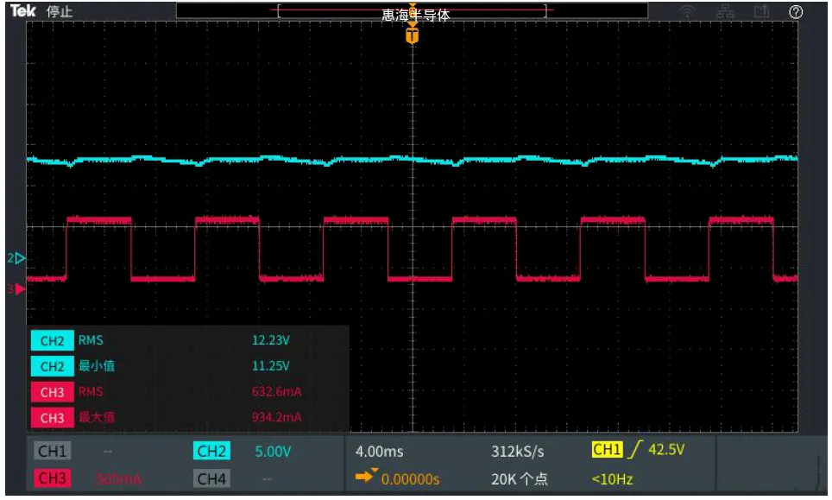Select the orange trigger position marker T
The height and width of the screenshot is (500, 832).
(x=413, y=36)
